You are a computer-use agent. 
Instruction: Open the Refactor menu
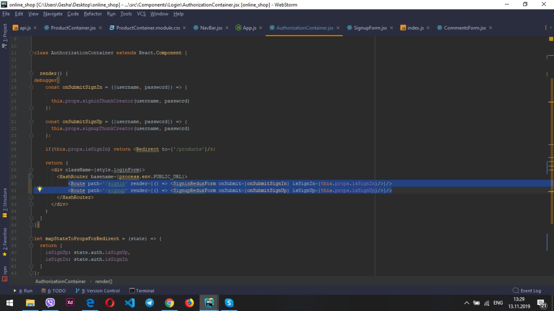93,14
